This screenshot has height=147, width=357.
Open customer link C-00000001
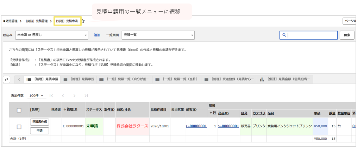[196, 126]
